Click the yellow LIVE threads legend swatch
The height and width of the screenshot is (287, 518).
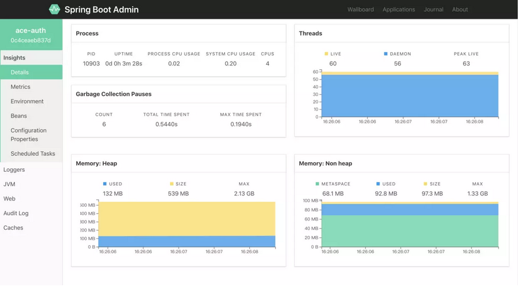(x=327, y=53)
